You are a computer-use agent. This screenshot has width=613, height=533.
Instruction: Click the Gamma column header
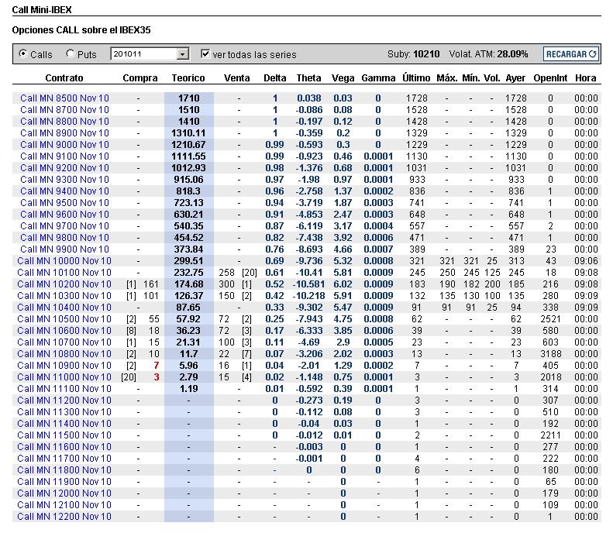coord(378,77)
